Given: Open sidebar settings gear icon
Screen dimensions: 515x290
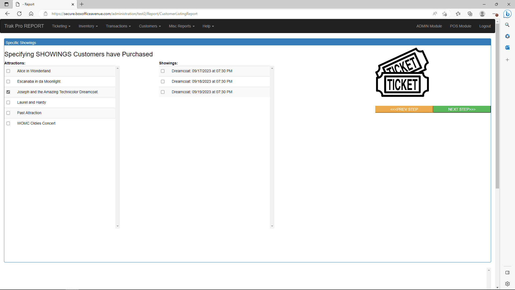Looking at the screenshot, I should click(507, 284).
